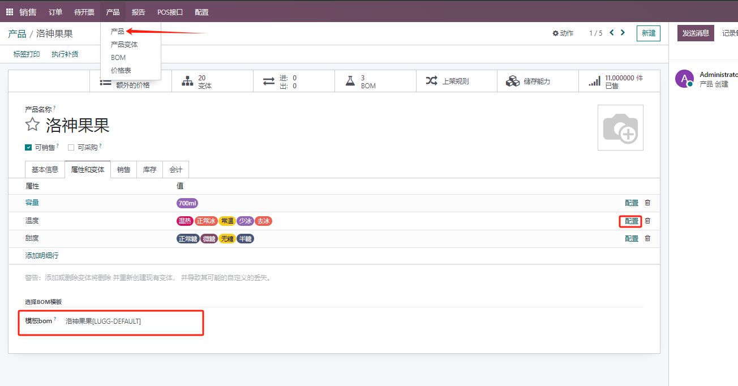Screen dimensions: 738x386
Task: Open the 动作 gear dropdown
Action: [x=563, y=33]
